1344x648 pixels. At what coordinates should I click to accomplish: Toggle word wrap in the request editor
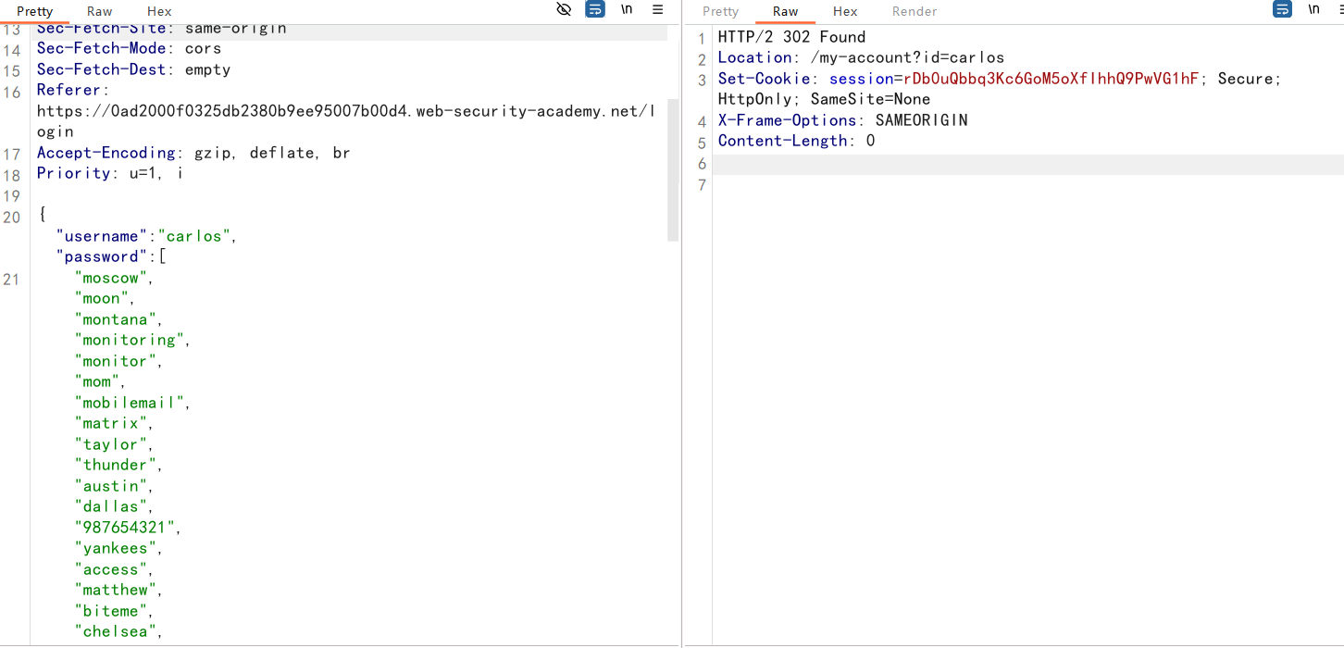click(595, 9)
